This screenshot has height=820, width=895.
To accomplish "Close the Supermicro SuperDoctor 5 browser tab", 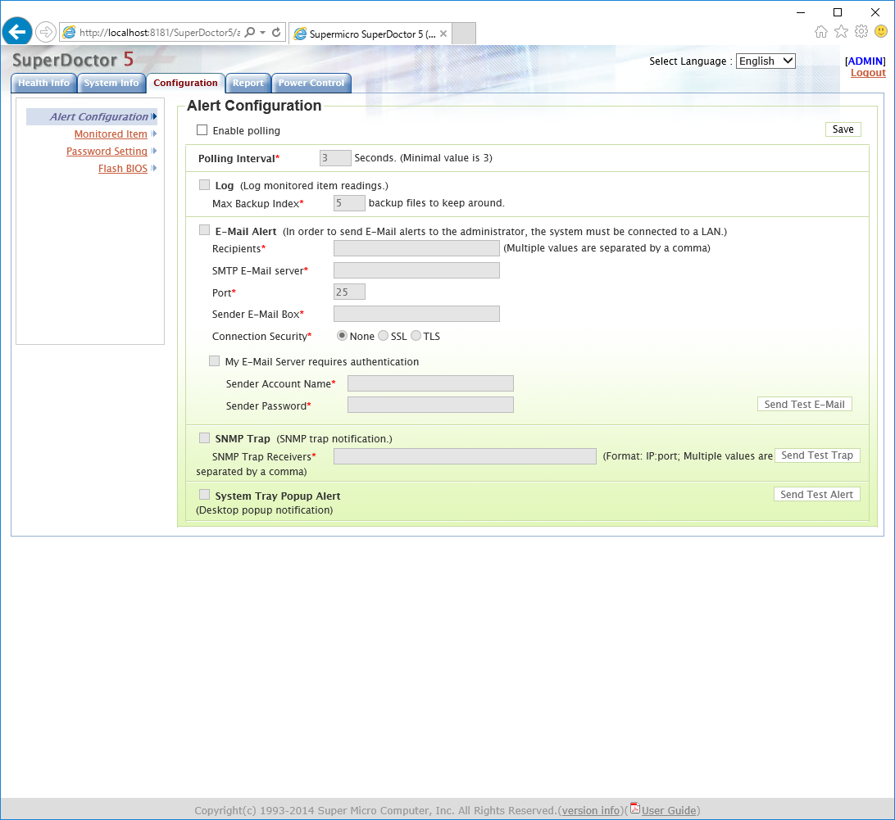I will point(443,34).
